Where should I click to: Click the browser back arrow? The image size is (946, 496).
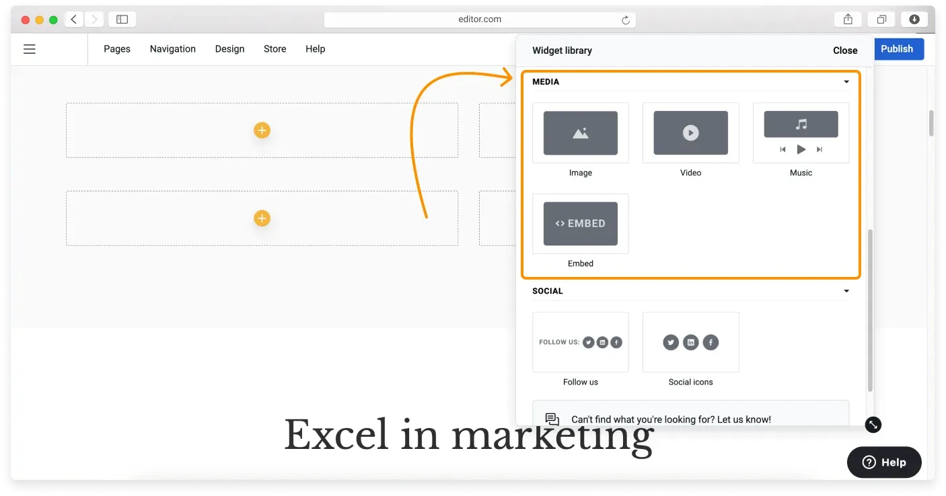pyautogui.click(x=74, y=19)
